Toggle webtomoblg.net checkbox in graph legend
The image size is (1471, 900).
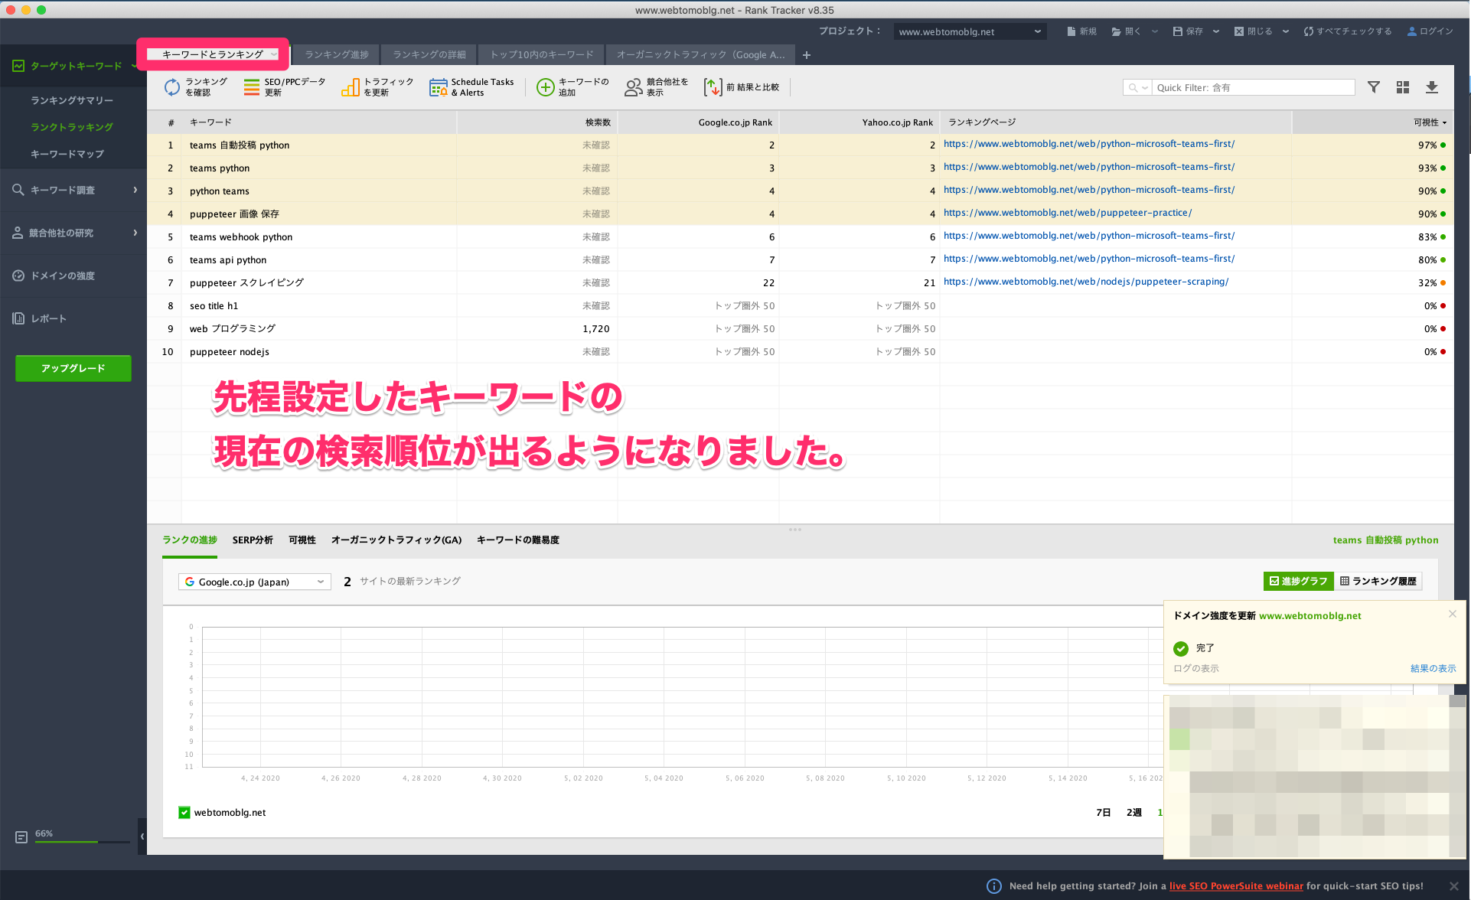[184, 813]
